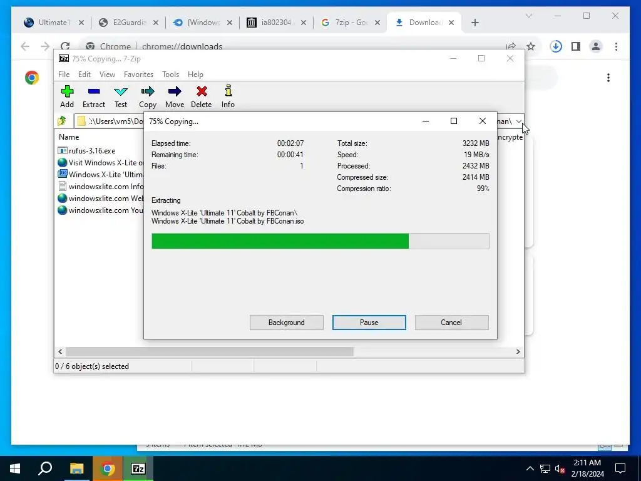The width and height of the screenshot is (641, 481).
Task: Open Windows taskbar search
Action: coord(45,468)
